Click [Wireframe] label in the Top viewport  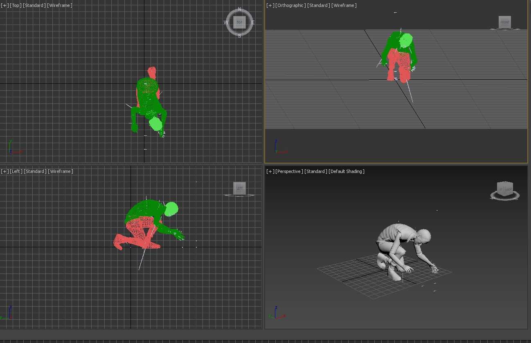point(60,5)
